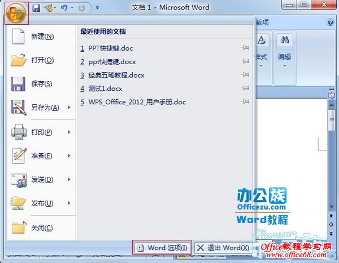Choose Open(O) from Office menu
Image resolution: width=339 pixels, height=263 pixels.
pos(41,60)
